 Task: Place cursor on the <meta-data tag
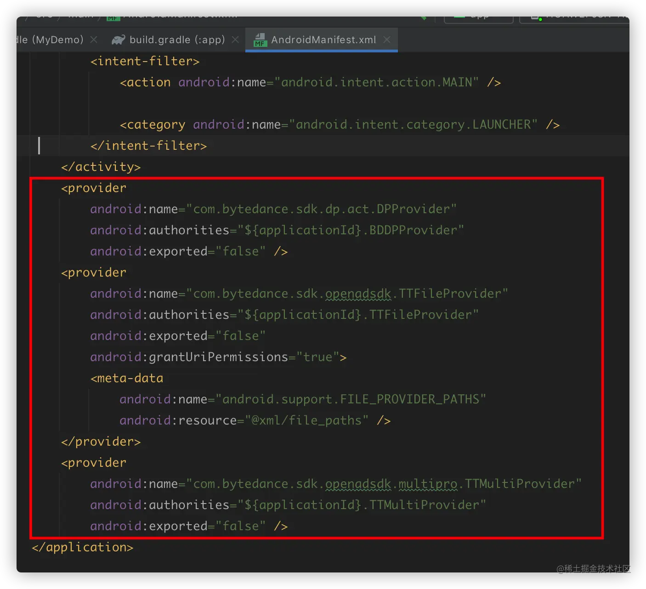[127, 378]
